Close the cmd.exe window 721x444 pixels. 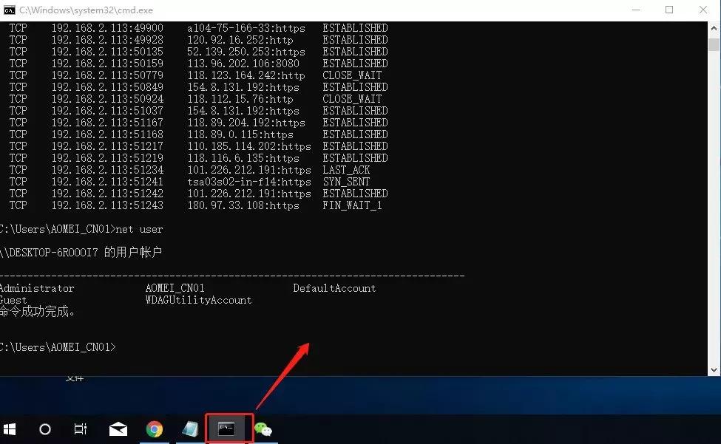[x=703, y=10]
